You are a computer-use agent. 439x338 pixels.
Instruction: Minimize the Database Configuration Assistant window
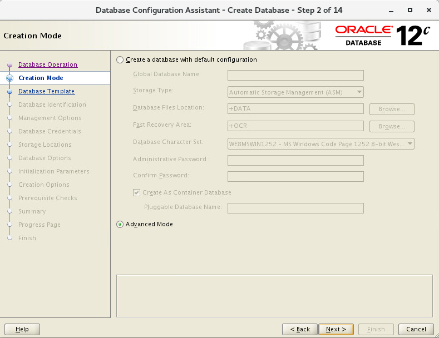(x=391, y=11)
